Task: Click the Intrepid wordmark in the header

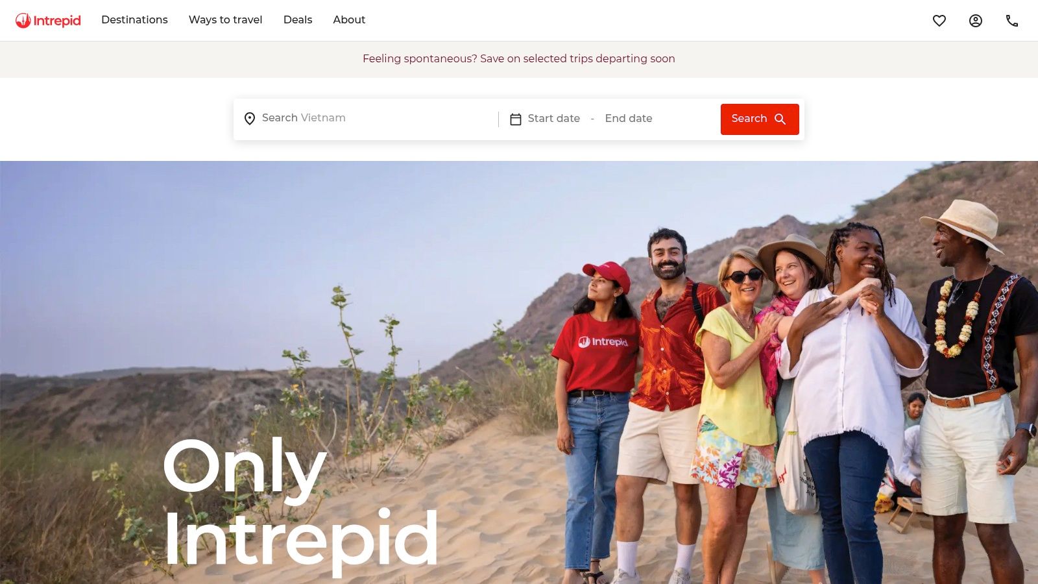Action: 57,21
